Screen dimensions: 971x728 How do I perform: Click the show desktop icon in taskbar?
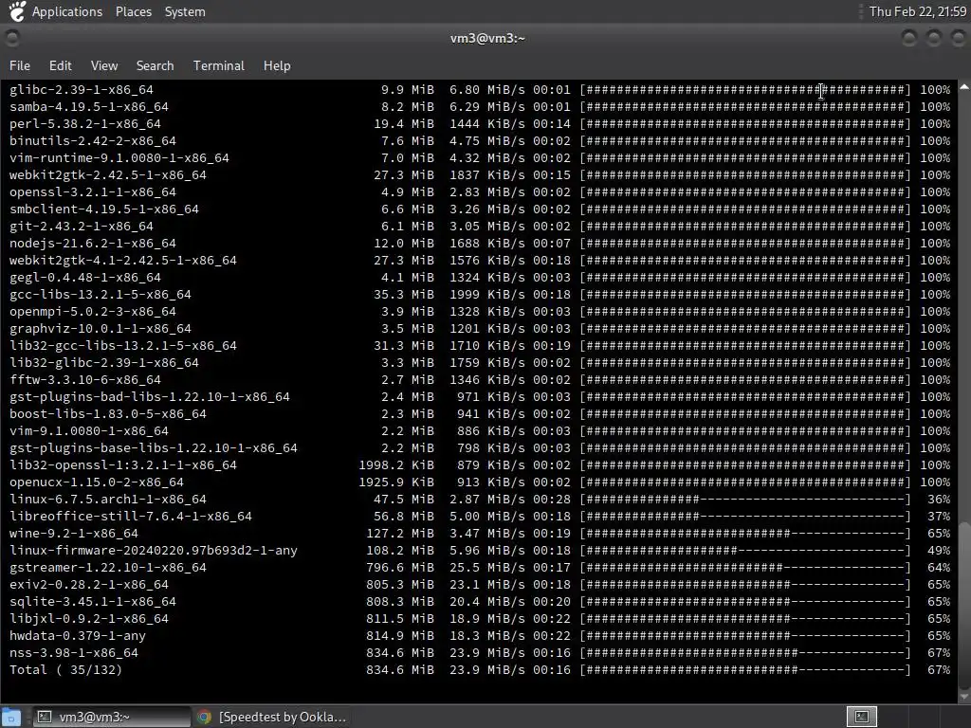[11, 717]
